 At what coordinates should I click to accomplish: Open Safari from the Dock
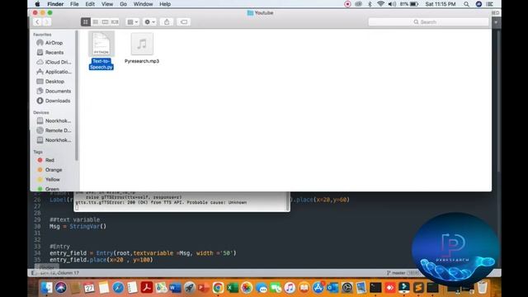pyautogui.click(x=118, y=288)
